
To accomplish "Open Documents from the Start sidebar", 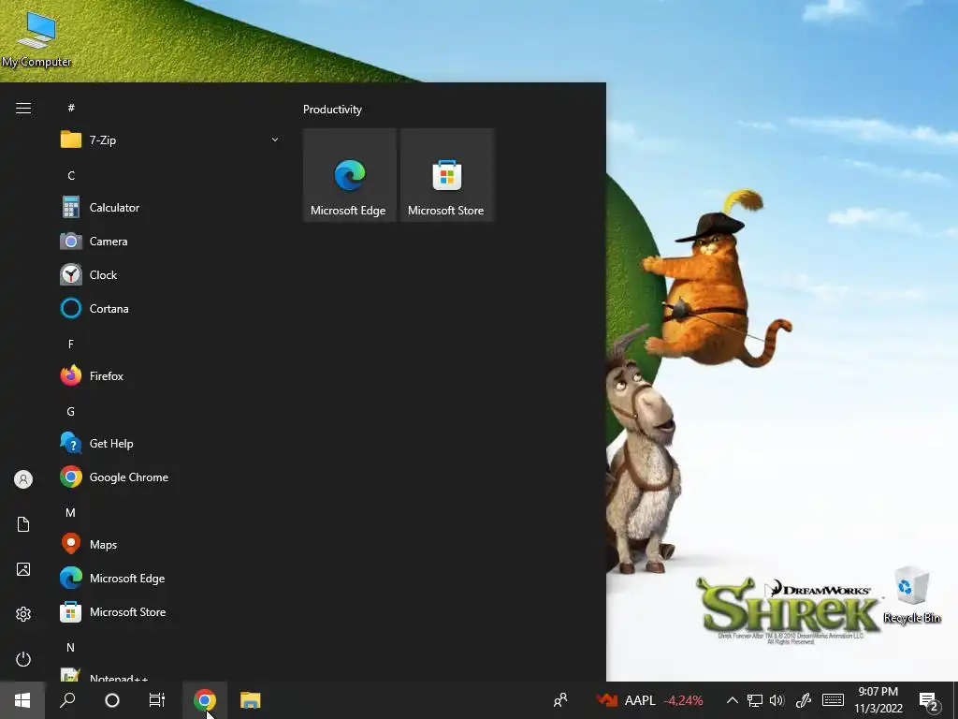I will 23,524.
